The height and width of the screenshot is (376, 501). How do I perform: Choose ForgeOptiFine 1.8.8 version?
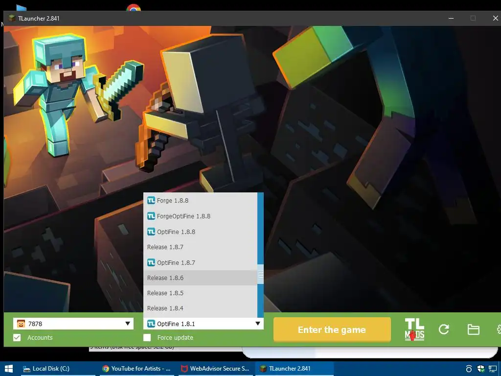200,216
